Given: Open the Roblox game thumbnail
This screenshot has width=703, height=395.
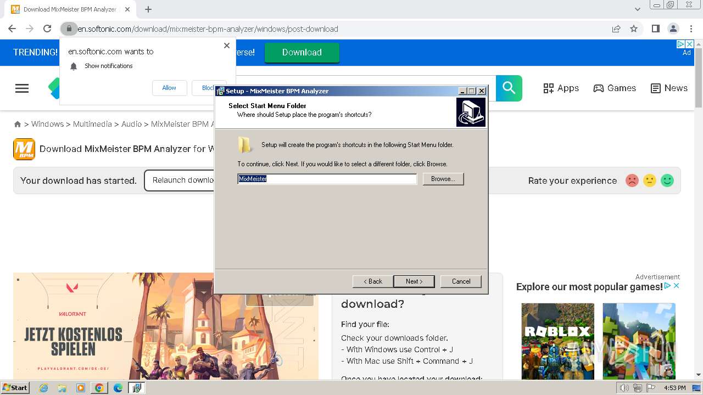Looking at the screenshot, I should point(558,341).
